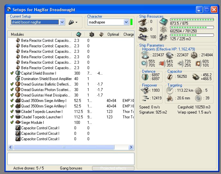Click the Modules column header
Image resolution: width=221 pixels, height=174 pixels.
pos(17,34)
